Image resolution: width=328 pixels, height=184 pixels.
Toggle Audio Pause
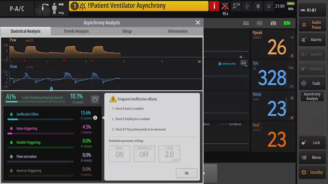click(x=312, y=25)
